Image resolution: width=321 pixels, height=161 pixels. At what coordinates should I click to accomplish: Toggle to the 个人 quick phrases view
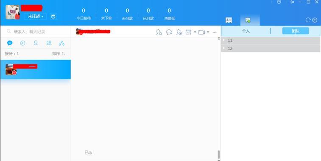click(x=246, y=31)
